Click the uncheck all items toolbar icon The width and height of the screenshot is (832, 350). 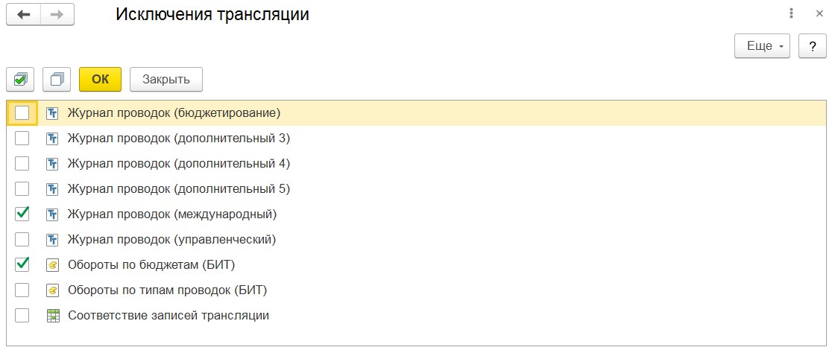(57, 78)
